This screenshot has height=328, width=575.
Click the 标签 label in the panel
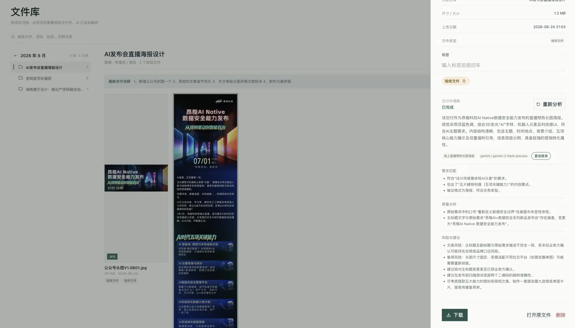click(x=445, y=55)
